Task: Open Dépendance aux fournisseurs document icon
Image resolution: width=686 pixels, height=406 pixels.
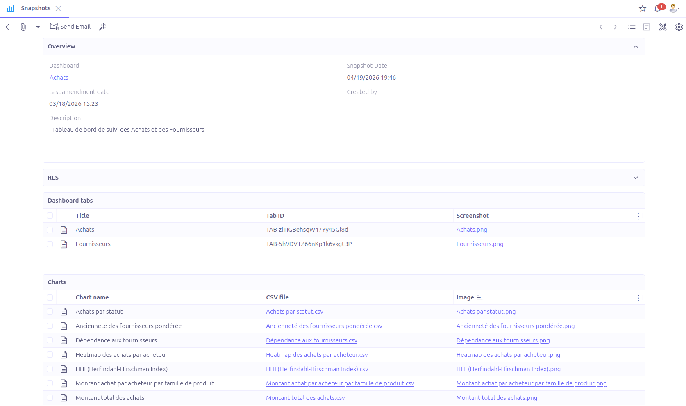Action: click(x=64, y=340)
